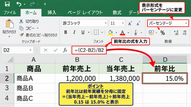Click the cell with 1,200,000
Image resolution: width=191 pixels, height=107 pixels.
(77, 78)
